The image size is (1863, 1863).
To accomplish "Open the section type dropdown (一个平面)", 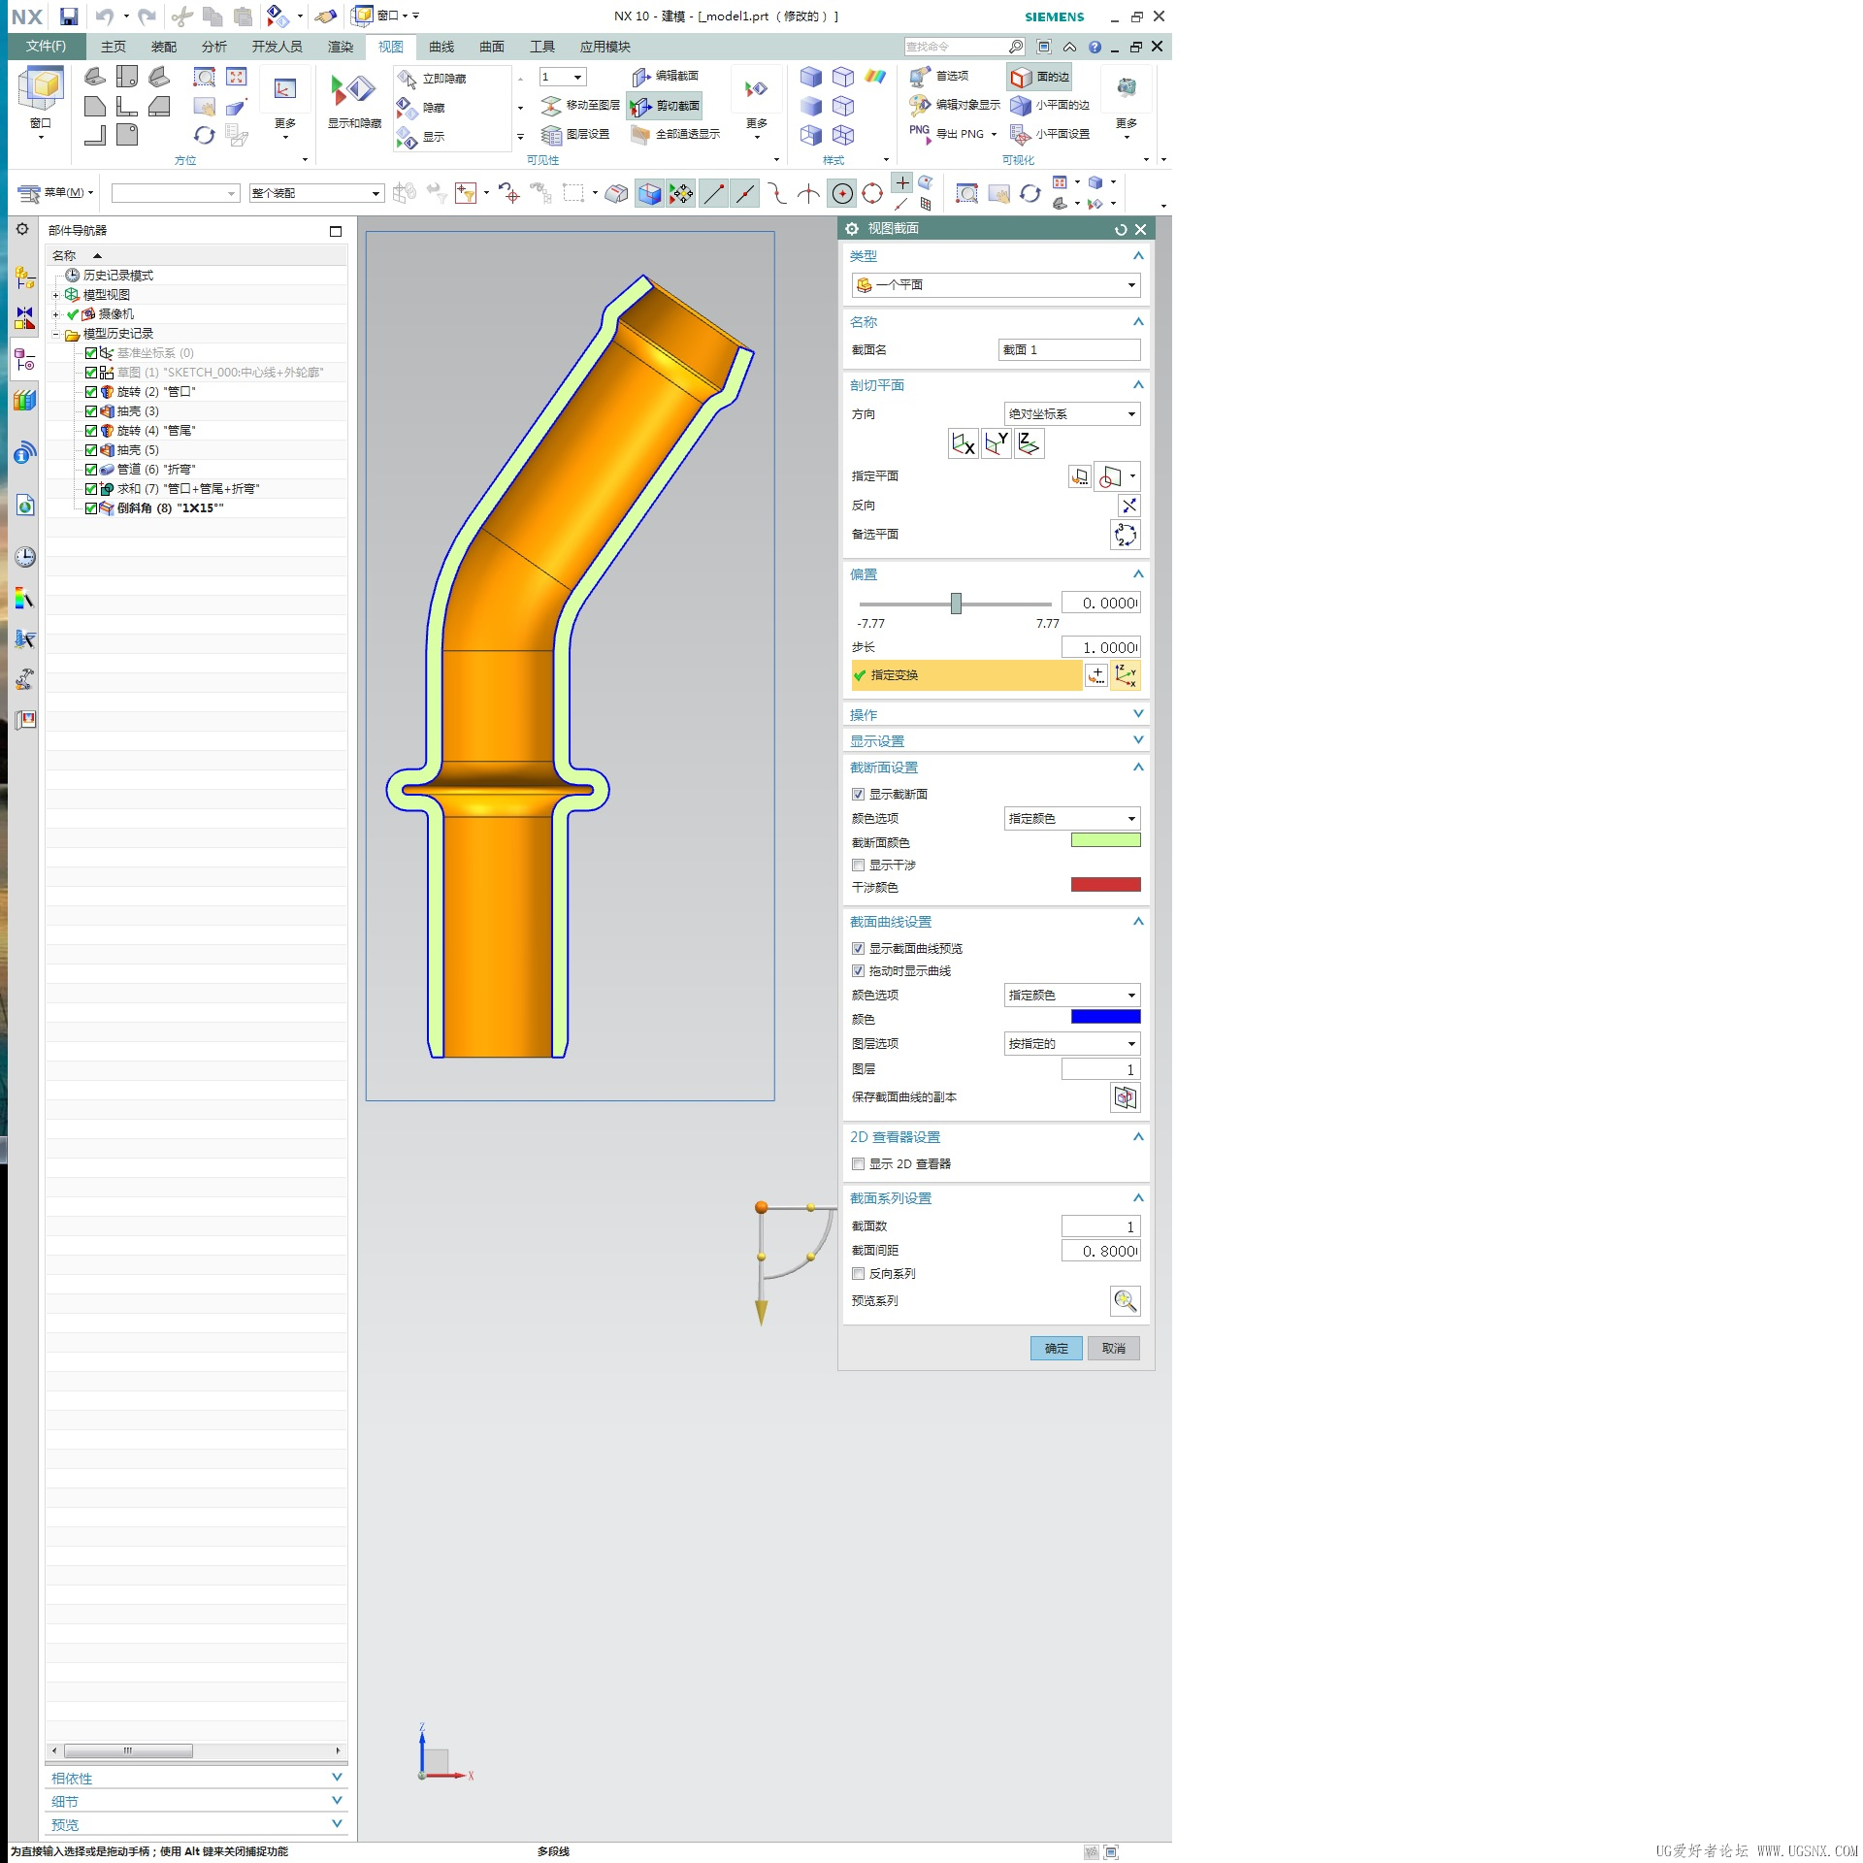I will pos(996,285).
